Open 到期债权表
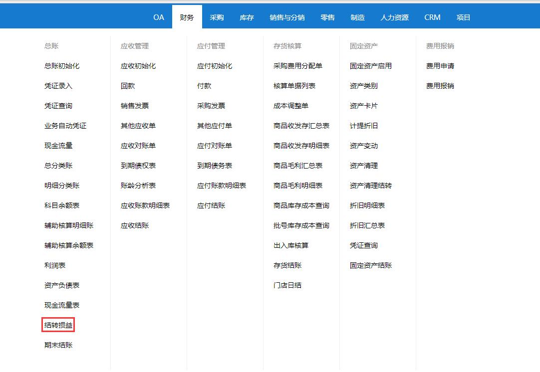Screen dimensions: 540x372 pyautogui.click(x=138, y=166)
